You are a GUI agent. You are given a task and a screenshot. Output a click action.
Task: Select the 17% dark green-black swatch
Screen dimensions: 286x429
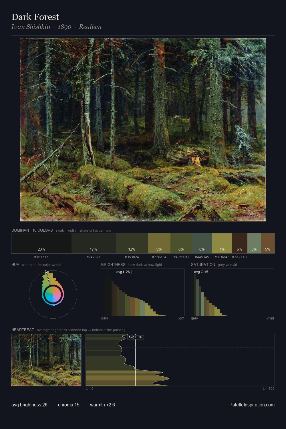click(94, 243)
